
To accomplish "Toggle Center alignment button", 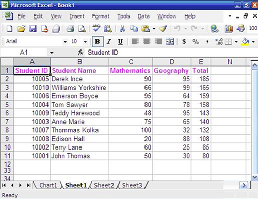I will (x=147, y=42).
